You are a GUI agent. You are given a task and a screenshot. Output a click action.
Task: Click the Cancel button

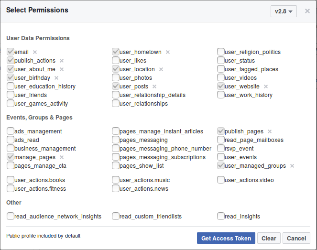coord(296,239)
